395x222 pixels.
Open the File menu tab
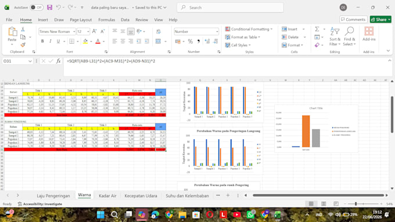9,20
